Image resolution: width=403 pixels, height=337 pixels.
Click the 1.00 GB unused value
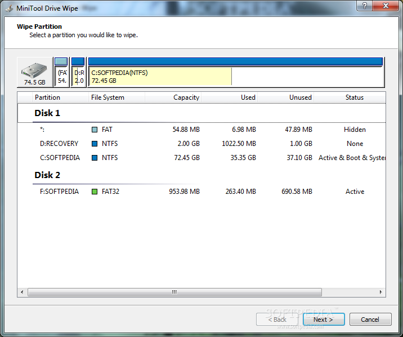tap(301, 144)
